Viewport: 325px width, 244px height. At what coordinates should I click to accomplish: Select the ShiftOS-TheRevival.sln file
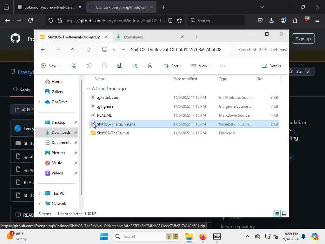point(184,124)
